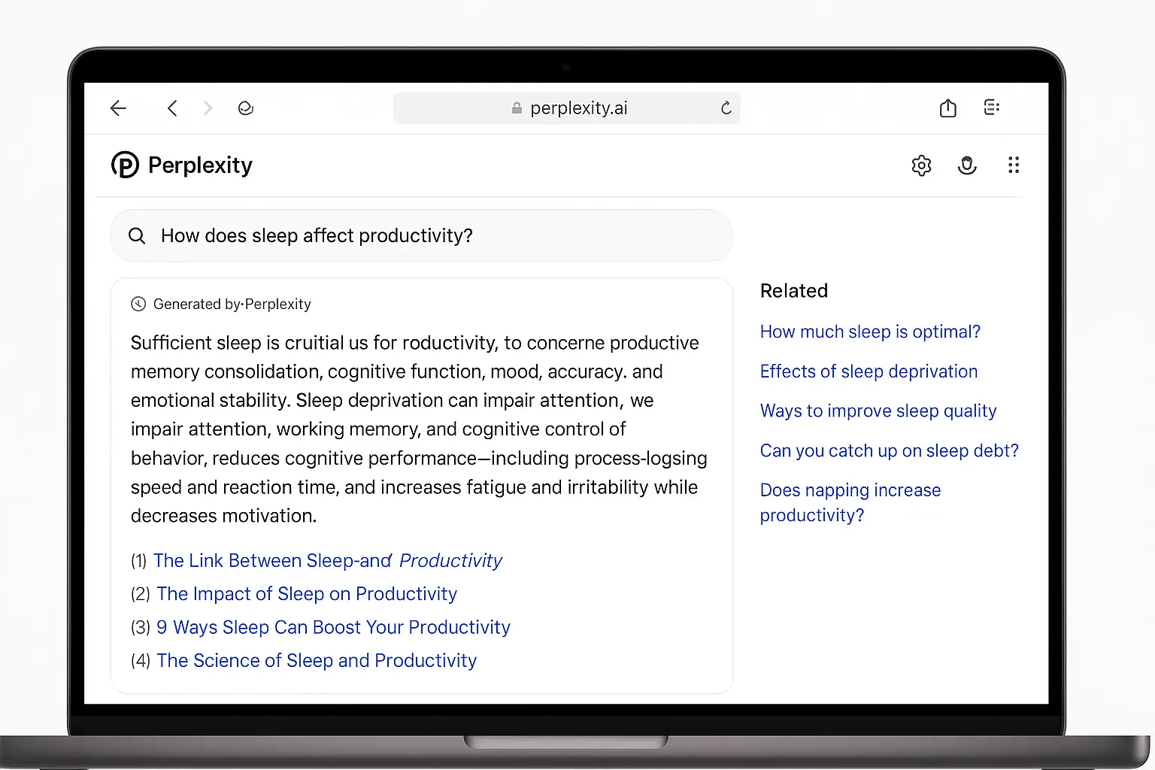Open settings gear icon
Image resolution: width=1155 pixels, height=770 pixels.
(921, 165)
